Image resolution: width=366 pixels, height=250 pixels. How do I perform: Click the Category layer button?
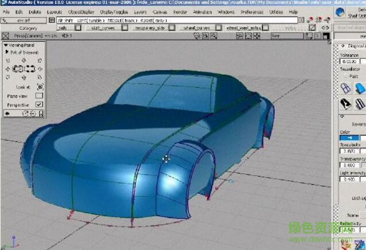click(x=28, y=28)
